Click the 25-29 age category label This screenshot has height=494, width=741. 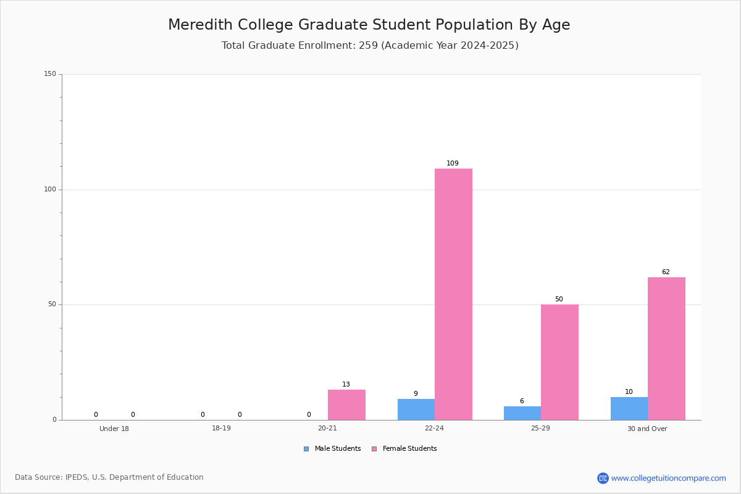[x=540, y=429]
